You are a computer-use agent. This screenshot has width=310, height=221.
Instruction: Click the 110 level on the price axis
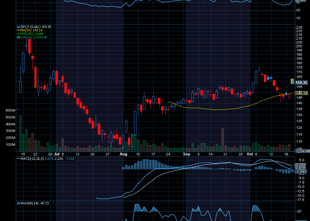pyautogui.click(x=299, y=142)
